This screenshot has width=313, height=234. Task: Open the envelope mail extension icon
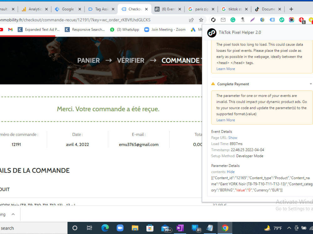click(223, 20)
